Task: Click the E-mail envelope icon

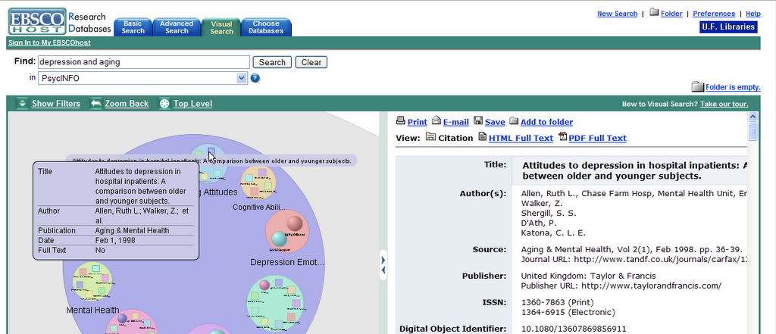Action: tap(436, 120)
